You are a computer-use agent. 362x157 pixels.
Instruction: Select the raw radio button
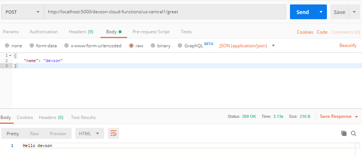[x=132, y=46]
